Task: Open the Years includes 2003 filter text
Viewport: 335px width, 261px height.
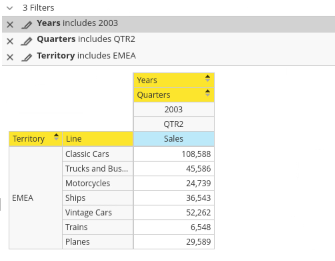Action: click(77, 23)
